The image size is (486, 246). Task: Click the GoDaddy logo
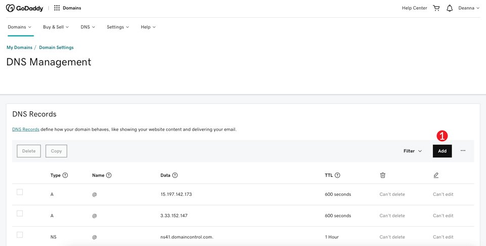pyautogui.click(x=25, y=8)
